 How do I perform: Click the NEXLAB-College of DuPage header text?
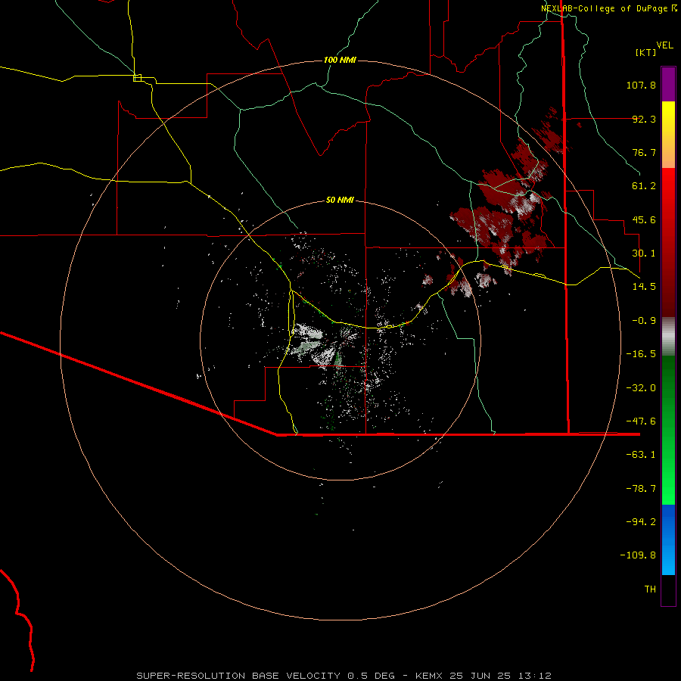tap(609, 8)
